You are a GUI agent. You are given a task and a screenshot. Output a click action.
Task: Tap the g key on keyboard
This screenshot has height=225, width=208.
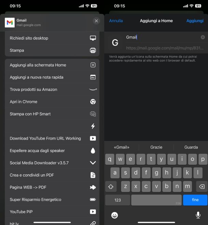coord(157,173)
